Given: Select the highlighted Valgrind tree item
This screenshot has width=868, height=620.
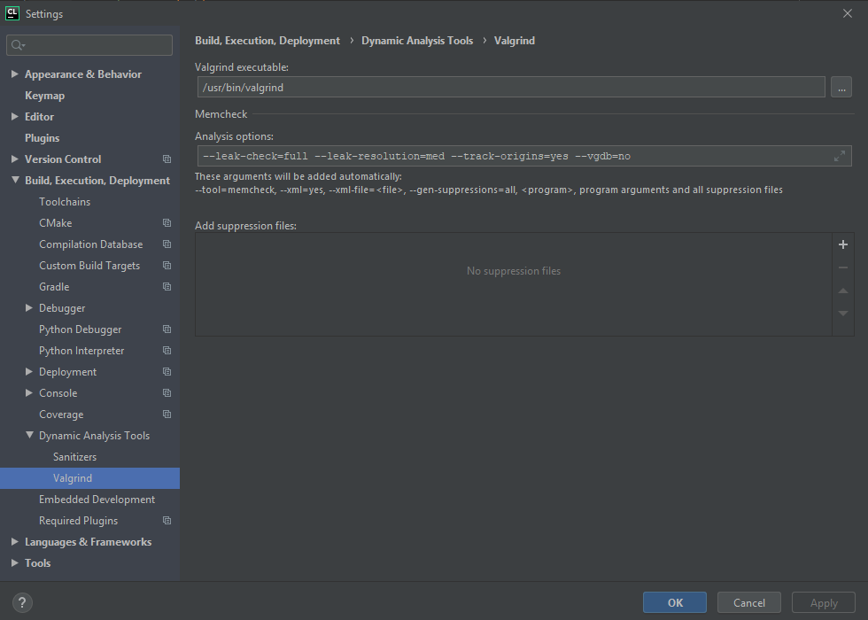Looking at the screenshot, I should pos(89,478).
